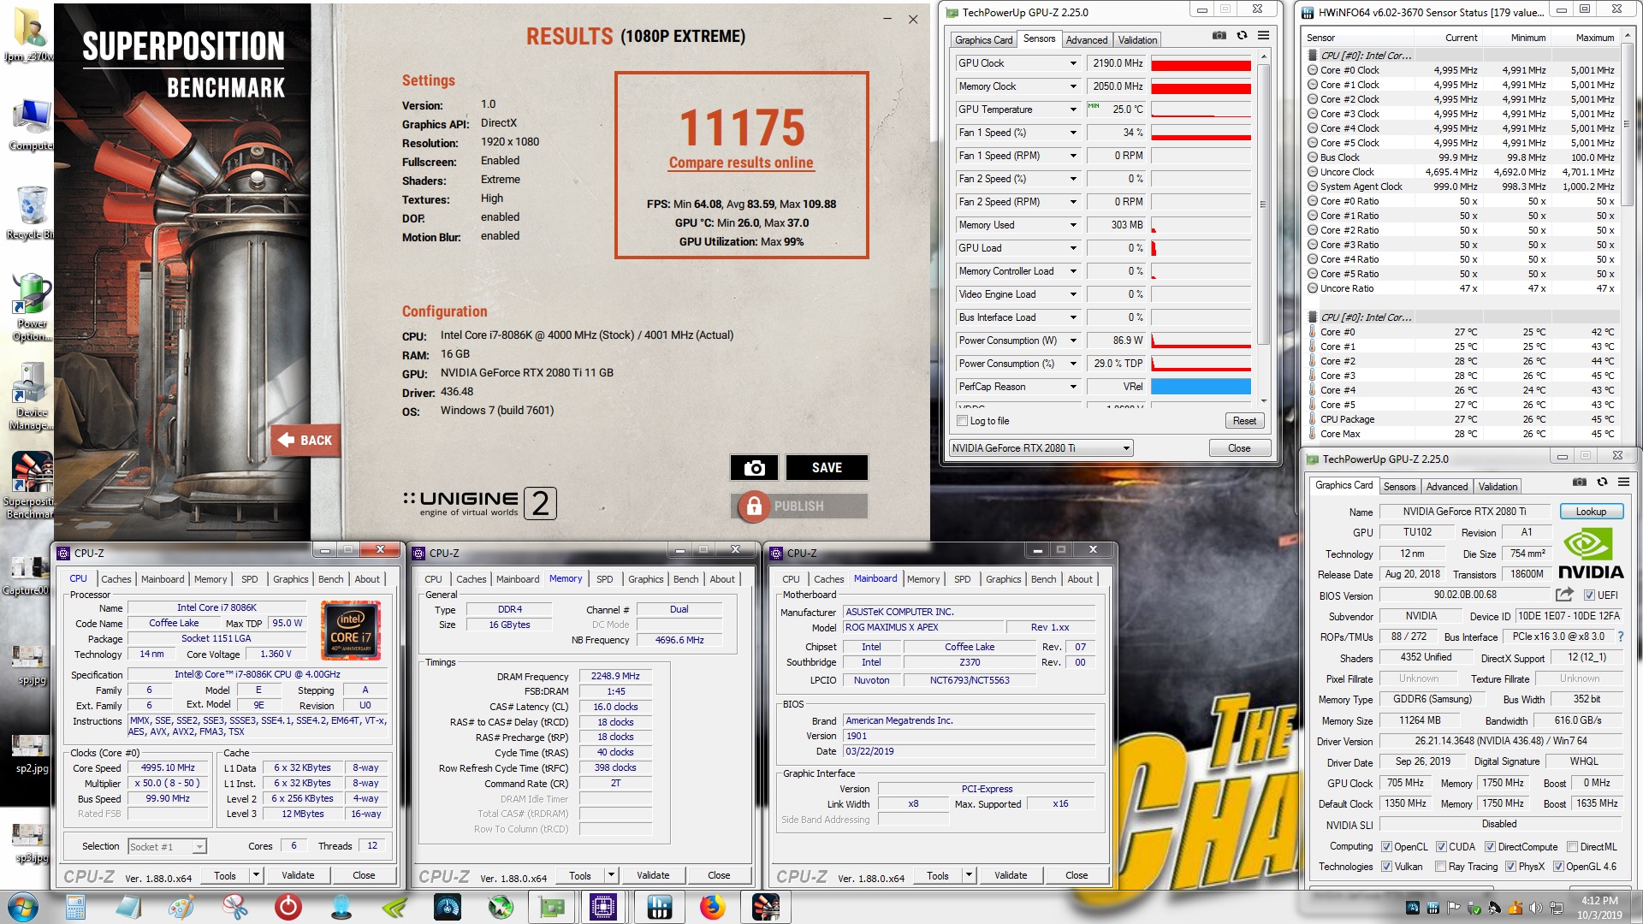Click the PerfCap Reason blue graph bar
The image size is (1643, 924).
coord(1201,387)
